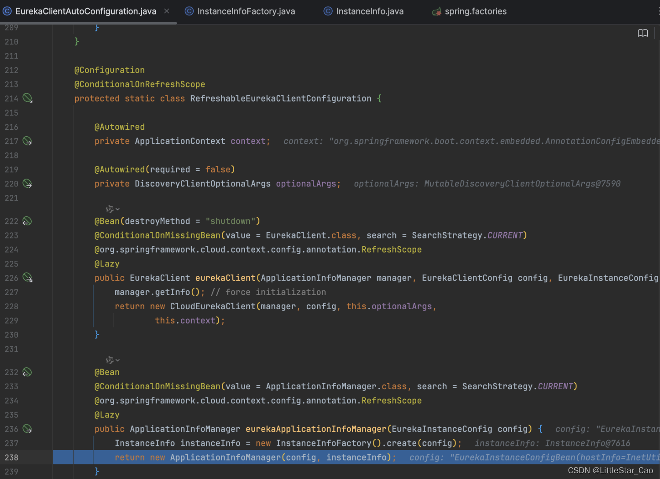Viewport: 660px width, 479px height.
Task: Click RefreshScope annotation on line 234
Action: click(x=391, y=401)
